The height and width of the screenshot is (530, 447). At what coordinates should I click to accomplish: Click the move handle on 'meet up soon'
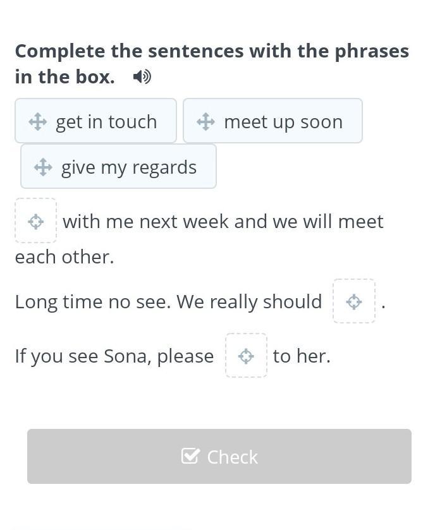point(205,122)
